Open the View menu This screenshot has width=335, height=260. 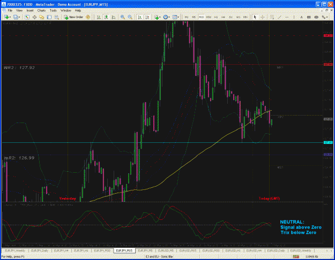click(19, 11)
